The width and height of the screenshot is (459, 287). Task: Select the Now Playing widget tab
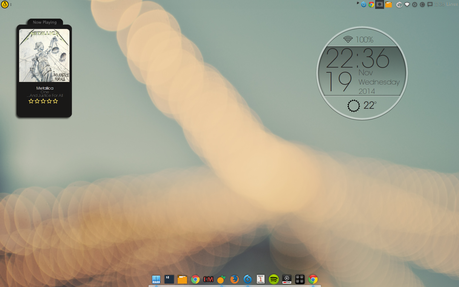[x=45, y=22]
